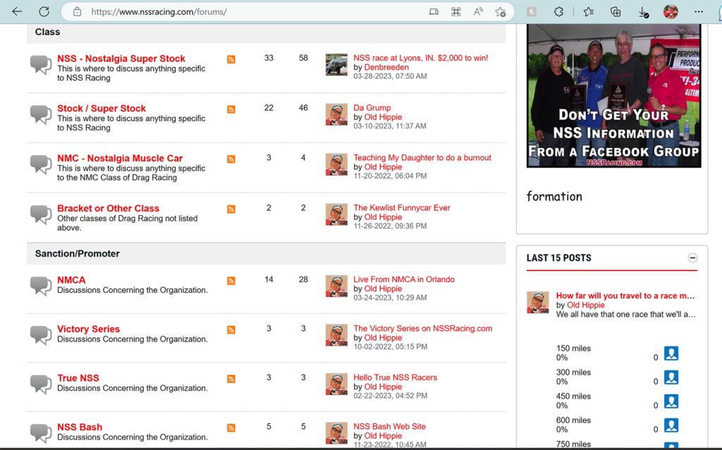Viewport: 722px width, 450px height.
Task: Visit Denbreeden's user profile link
Action: pos(386,68)
